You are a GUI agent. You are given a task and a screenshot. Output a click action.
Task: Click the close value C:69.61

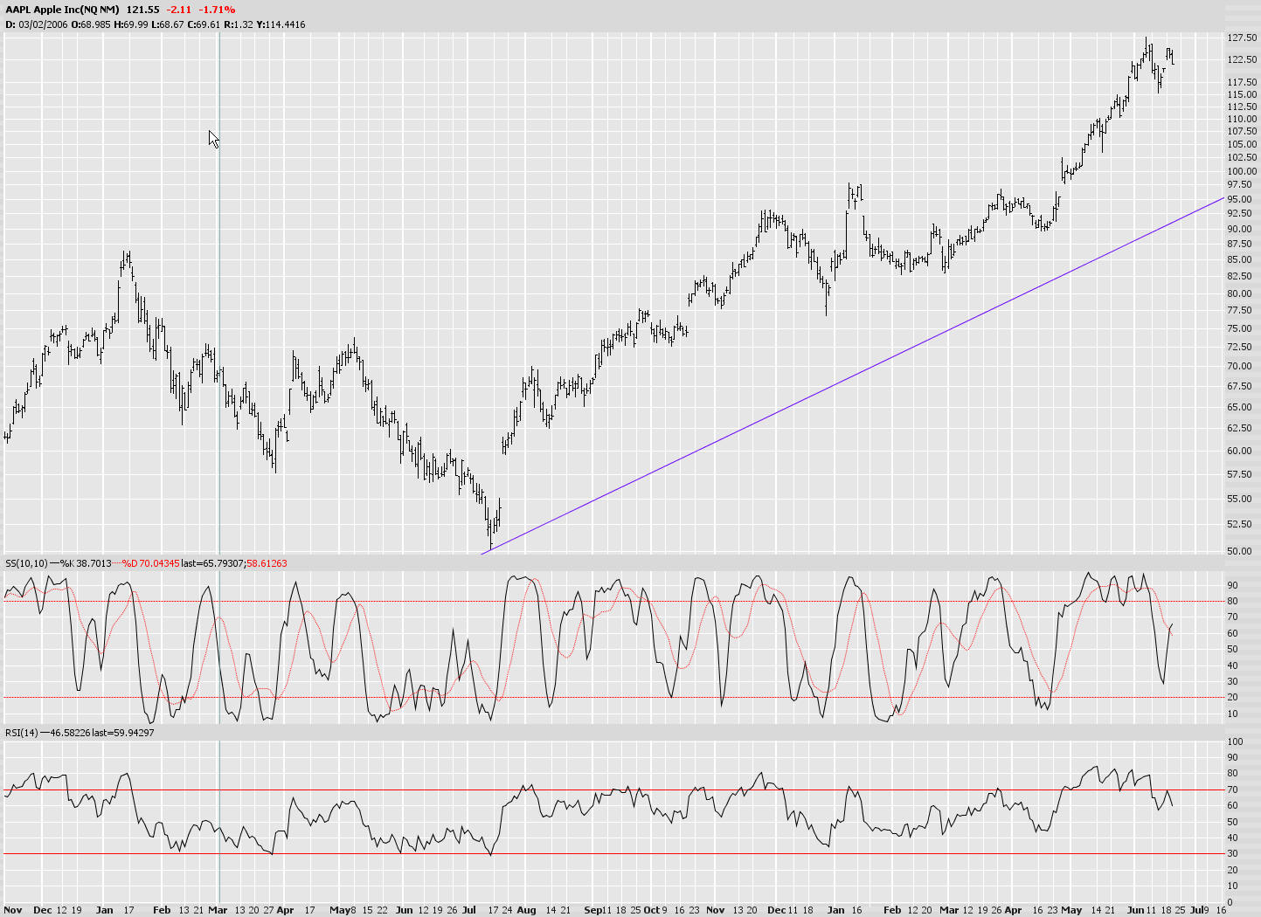(204, 24)
